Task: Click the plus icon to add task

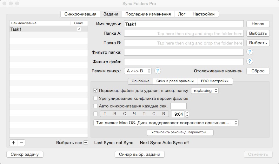Action: (13, 143)
